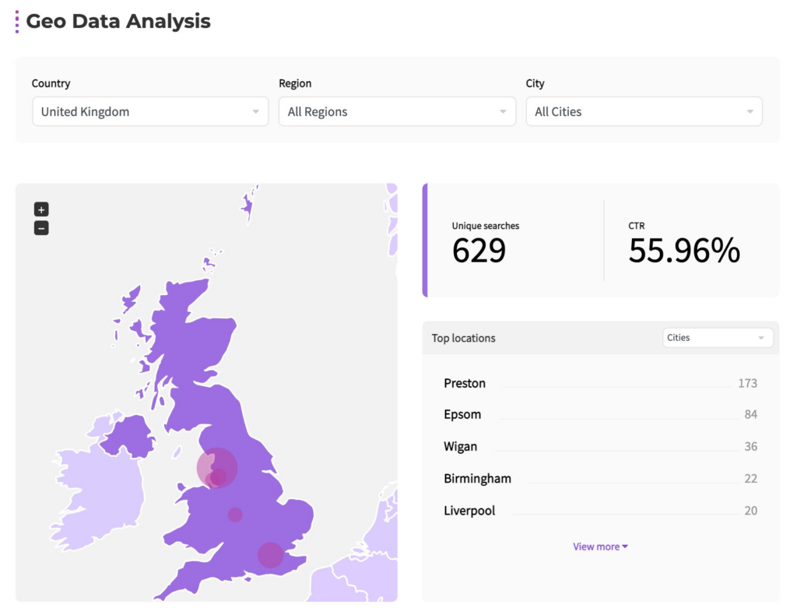797x608 pixels.
Task: Click the CTR 55.96% statistic
Action: pyautogui.click(x=683, y=251)
